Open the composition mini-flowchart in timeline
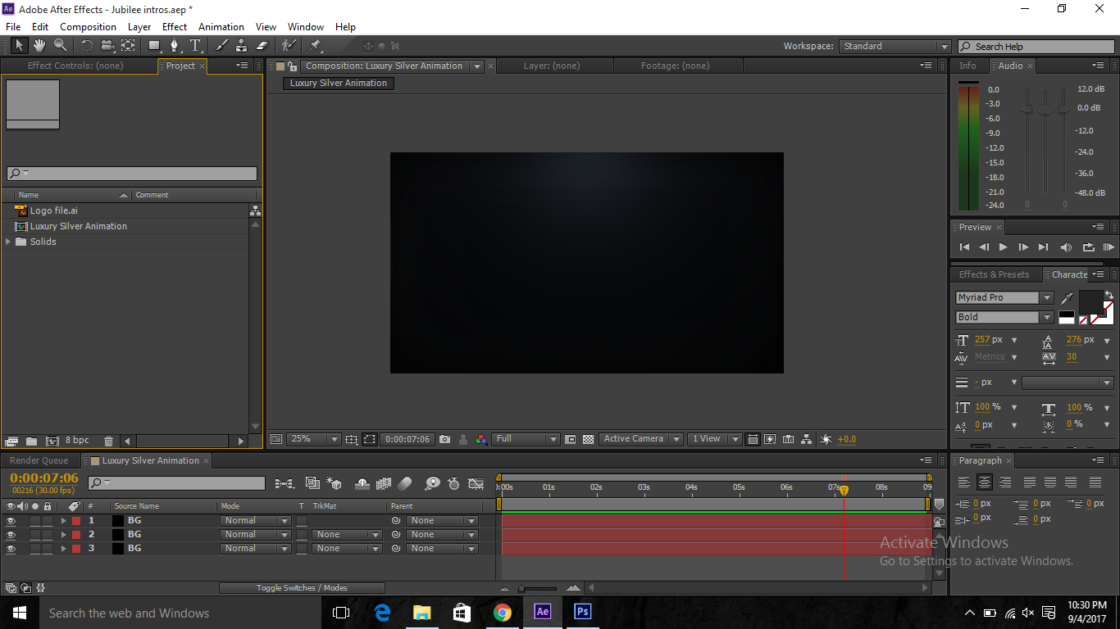This screenshot has height=629, width=1120. [285, 483]
